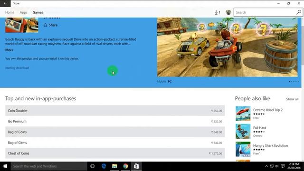The width and height of the screenshot is (304, 171).
Task: Select the Chest of Coins row
Action: click(115, 153)
